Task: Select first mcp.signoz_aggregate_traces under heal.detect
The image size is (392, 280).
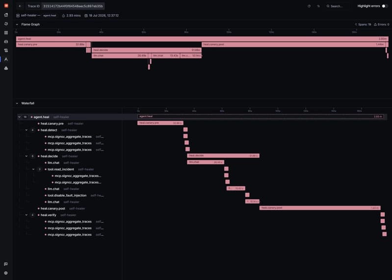Action: pyautogui.click(x=70, y=137)
